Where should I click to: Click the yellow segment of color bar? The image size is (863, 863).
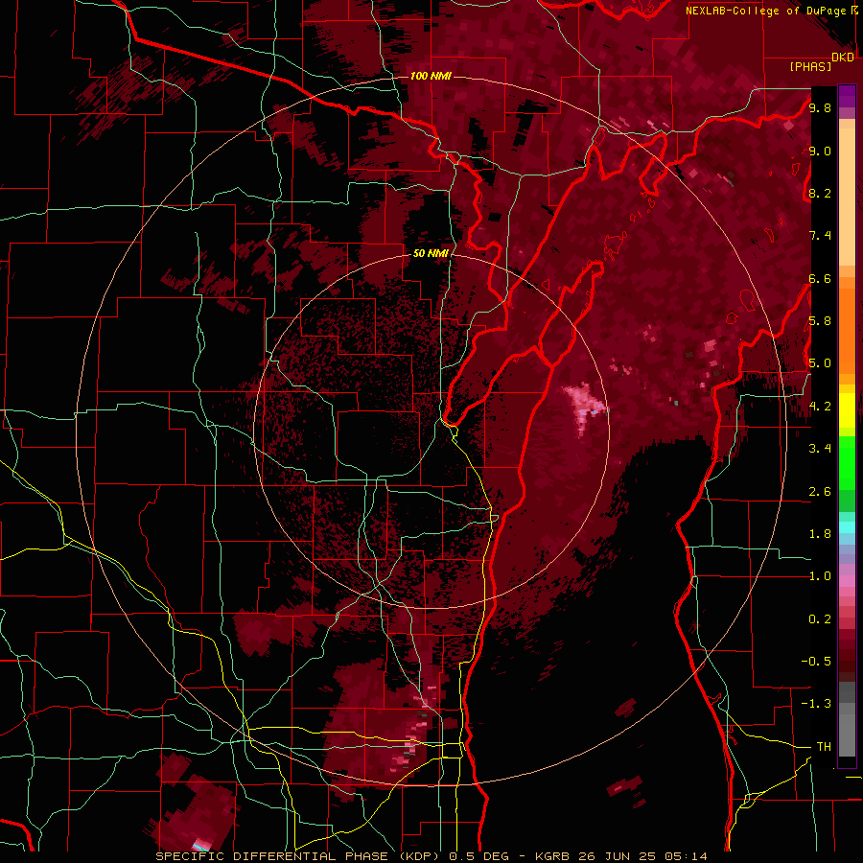(x=847, y=410)
